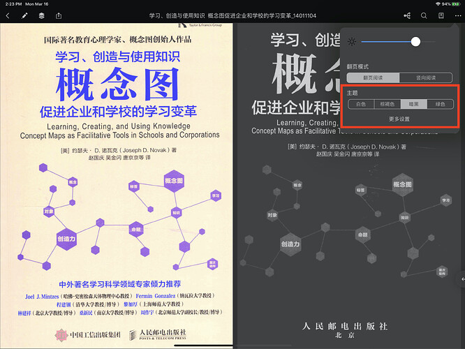
Task: Tap the document title in top bar
Action: click(232, 16)
